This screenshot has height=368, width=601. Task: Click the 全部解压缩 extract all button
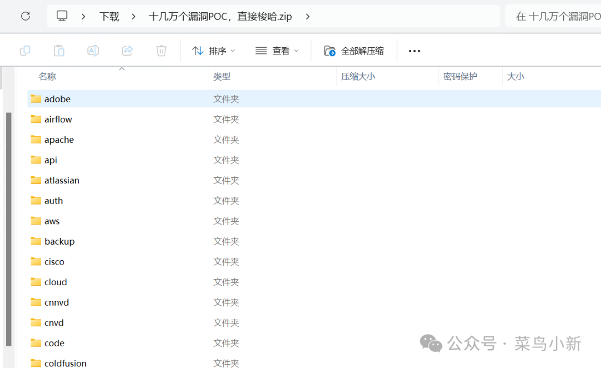(x=354, y=51)
